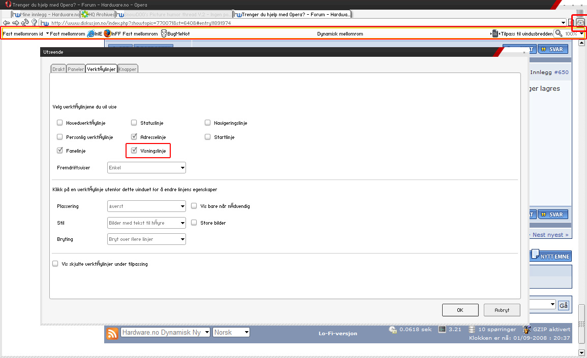Select the 'Trenger du hjelp med Opera?' tab

[x=292, y=14]
